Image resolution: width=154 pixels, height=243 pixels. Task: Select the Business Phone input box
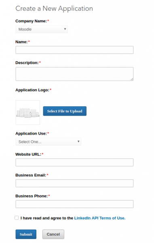pos(74,204)
